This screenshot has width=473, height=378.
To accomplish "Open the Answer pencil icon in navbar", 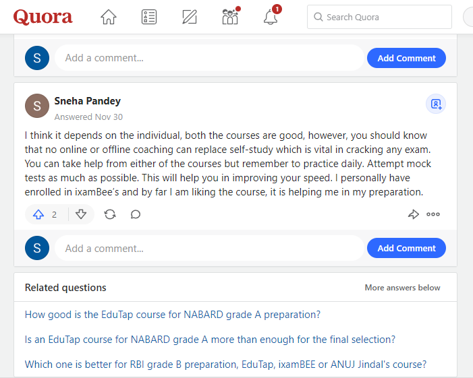I will (x=190, y=17).
